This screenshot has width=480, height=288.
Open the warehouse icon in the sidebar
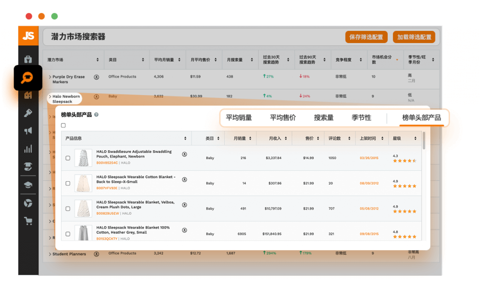[x=28, y=96]
